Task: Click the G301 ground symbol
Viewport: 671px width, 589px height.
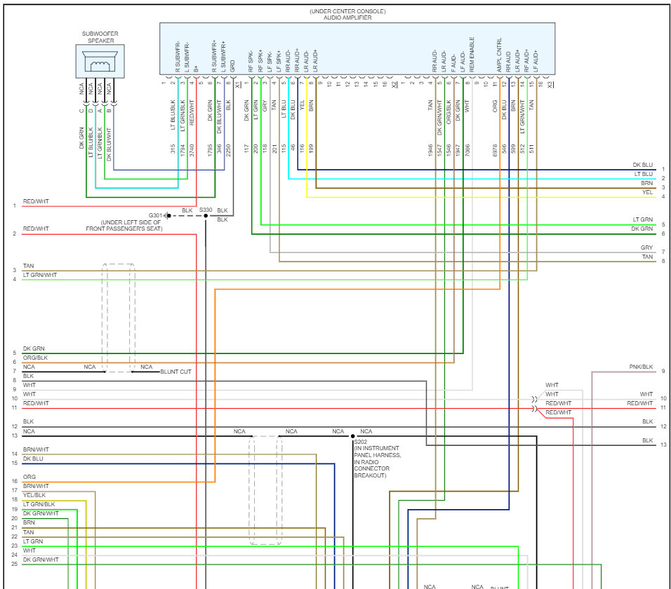Action: [168, 215]
